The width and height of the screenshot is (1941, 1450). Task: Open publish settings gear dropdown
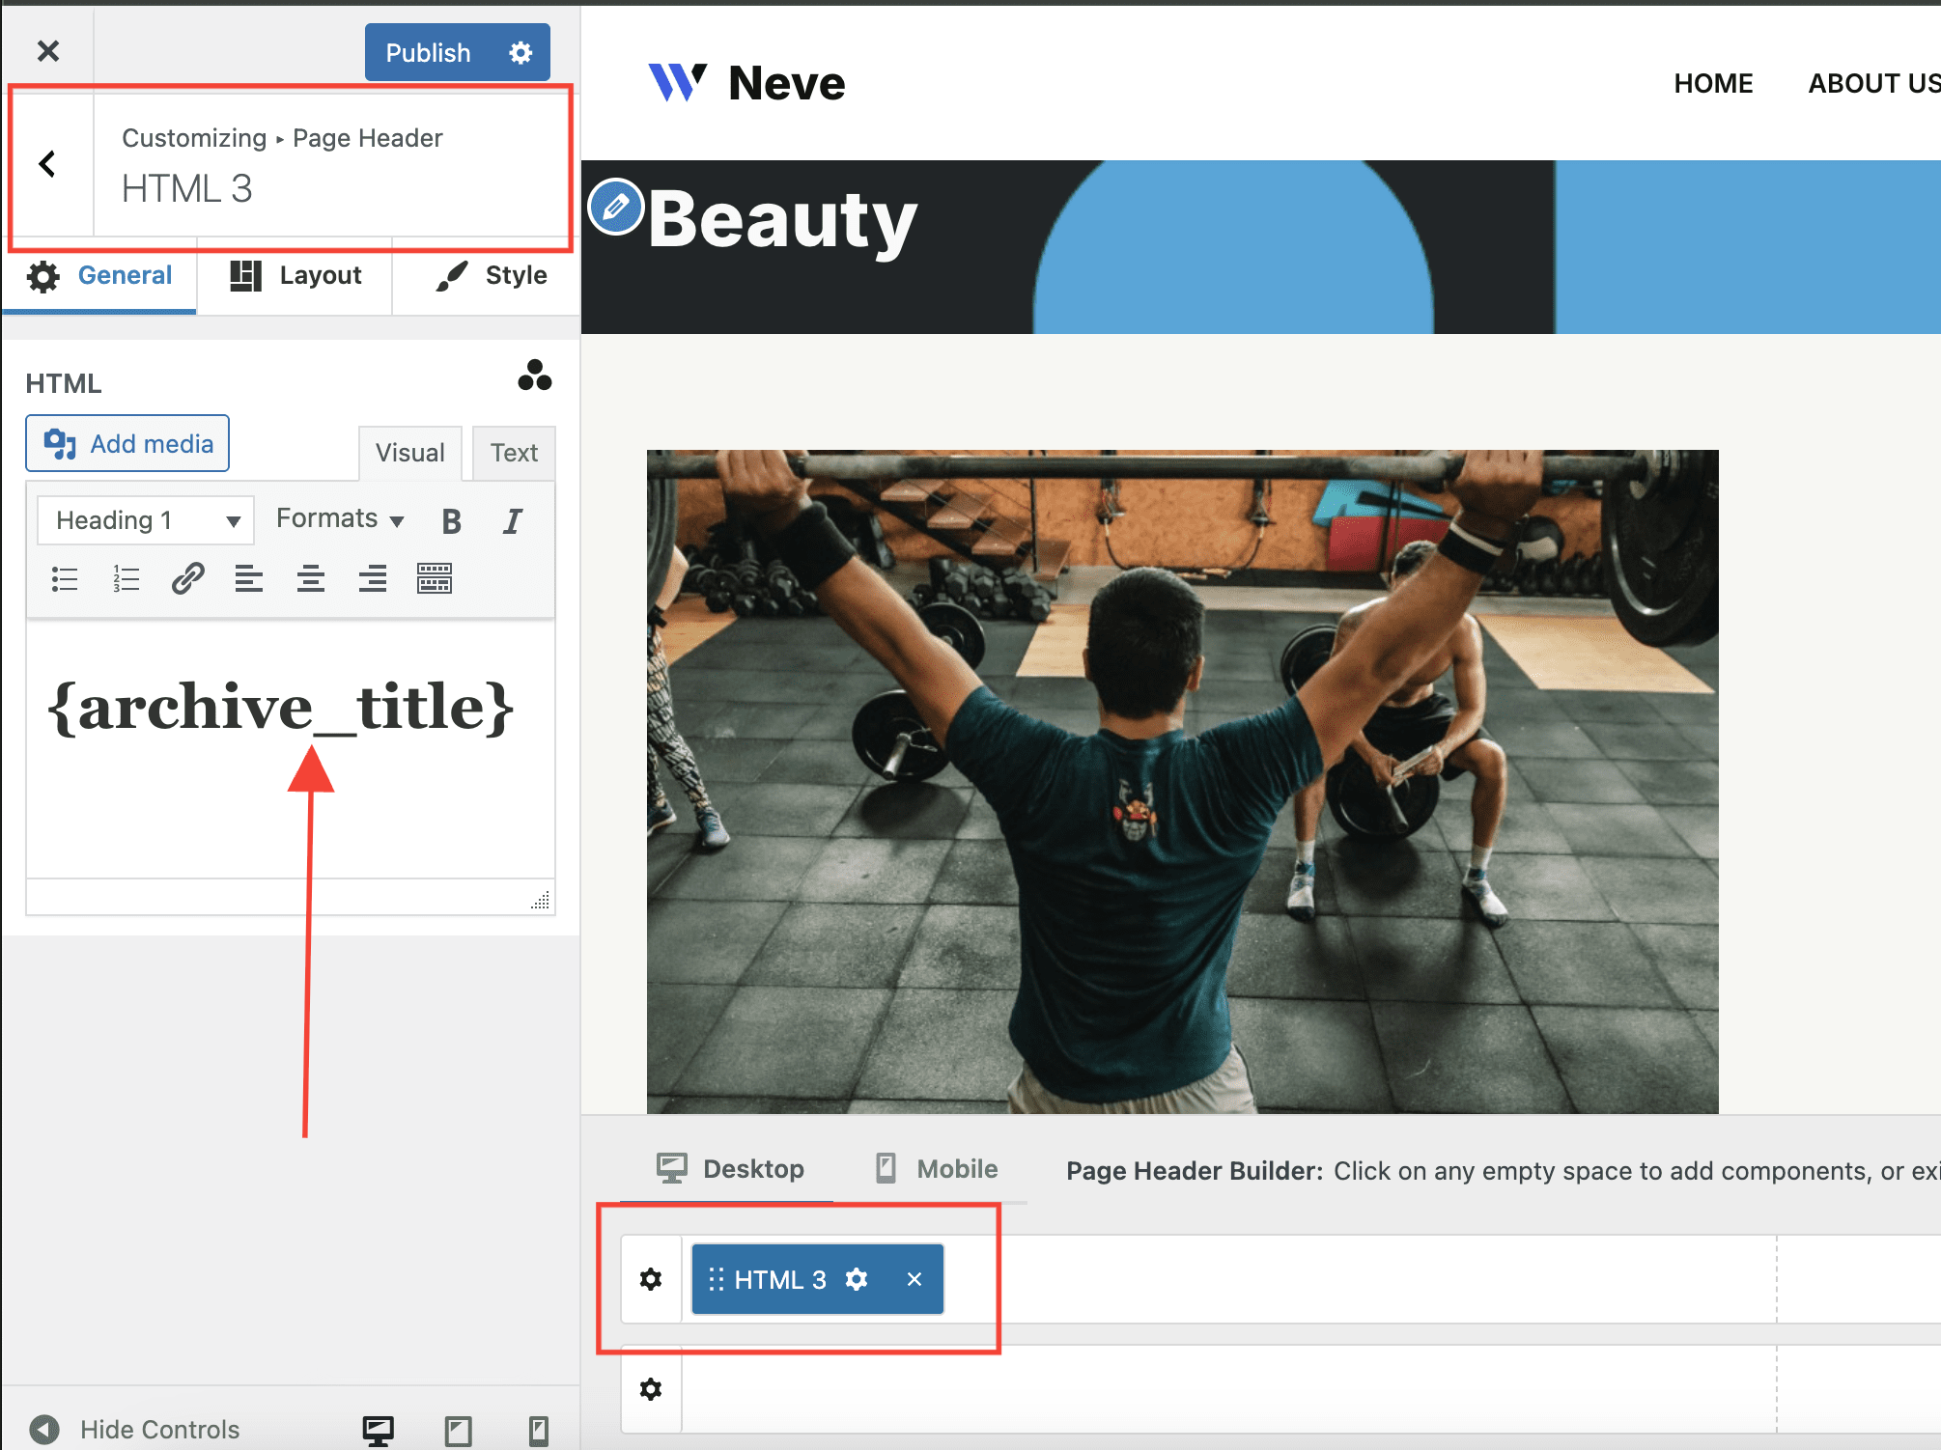coord(520,52)
